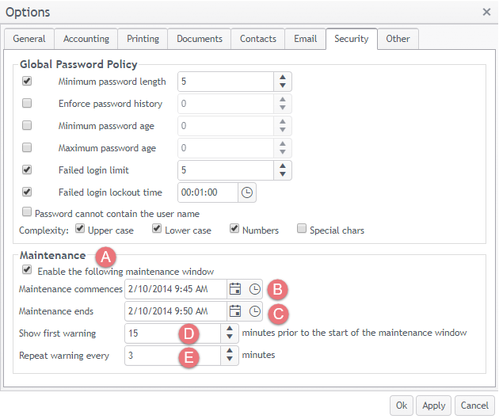Open time picker for Maintenance commences

click(x=254, y=289)
